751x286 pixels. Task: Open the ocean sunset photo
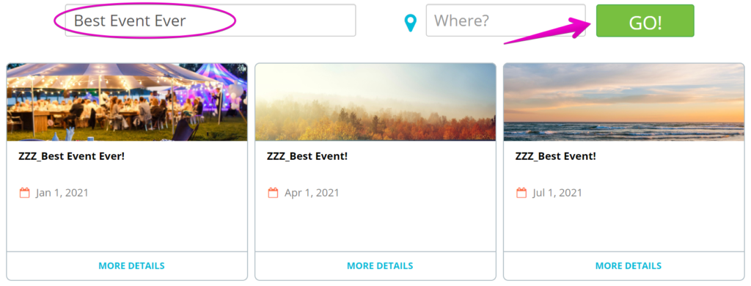[623, 102]
